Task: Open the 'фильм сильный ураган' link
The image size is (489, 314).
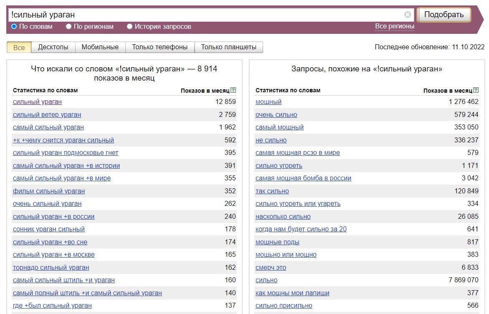Action: 48,191
